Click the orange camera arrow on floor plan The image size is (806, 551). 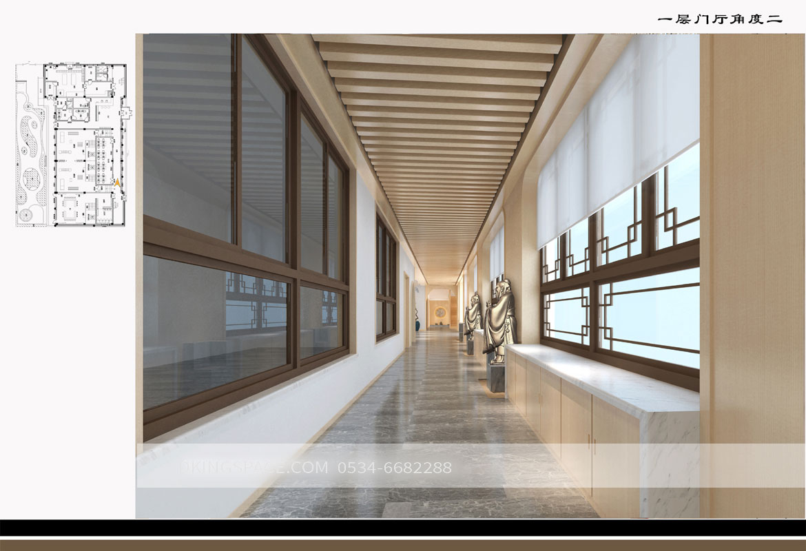(117, 183)
